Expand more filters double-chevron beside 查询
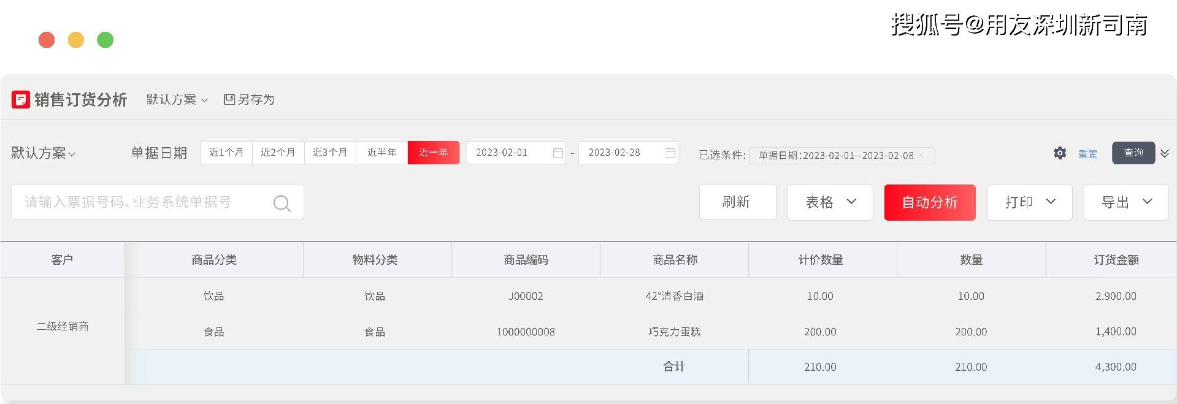The width and height of the screenshot is (1177, 404). click(x=1165, y=153)
